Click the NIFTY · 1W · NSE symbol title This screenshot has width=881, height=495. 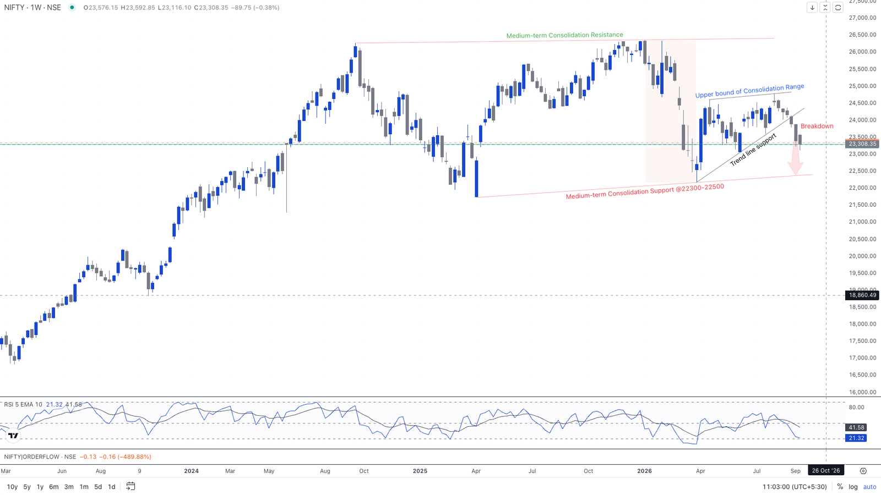tap(32, 8)
